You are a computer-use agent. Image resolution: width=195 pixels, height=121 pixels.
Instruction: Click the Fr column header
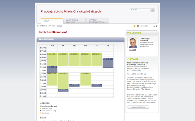pyautogui.click(x=97, y=45)
